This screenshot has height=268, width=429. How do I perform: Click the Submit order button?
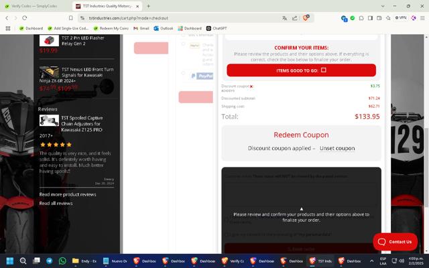pos(301,249)
